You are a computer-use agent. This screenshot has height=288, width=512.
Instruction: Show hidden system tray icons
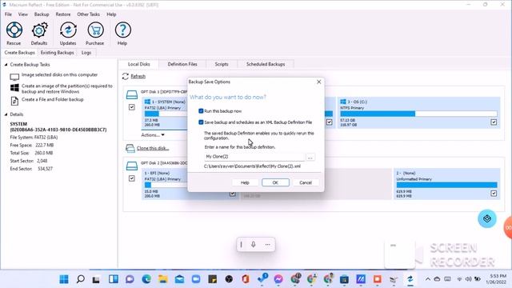coord(427,279)
